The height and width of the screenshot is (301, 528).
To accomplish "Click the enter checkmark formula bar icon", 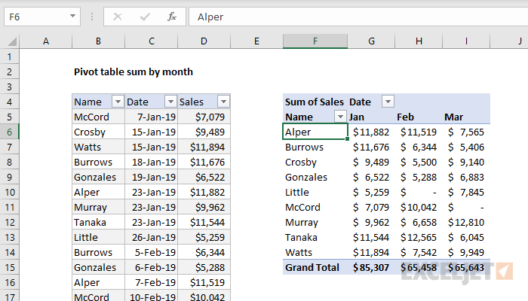I will 144,16.
